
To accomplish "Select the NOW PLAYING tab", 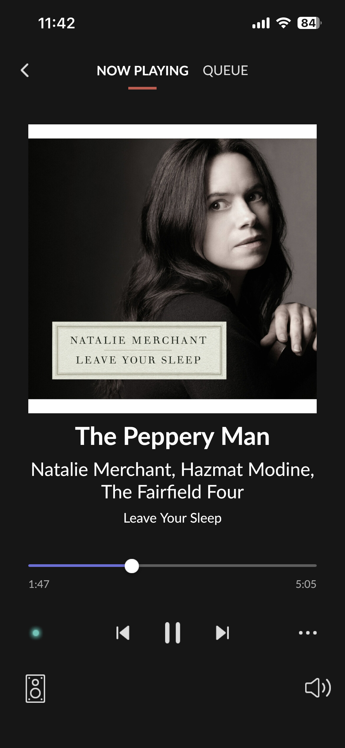I will tap(142, 71).
